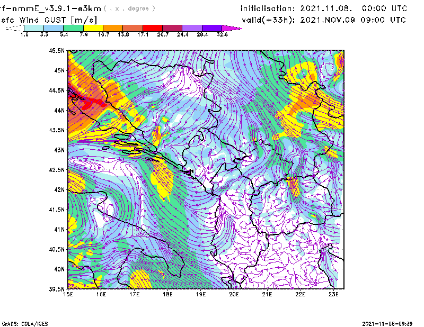This screenshot has width=424, height=327.
Task: Click the light cyan legend swatch
Action: [x=34, y=28]
